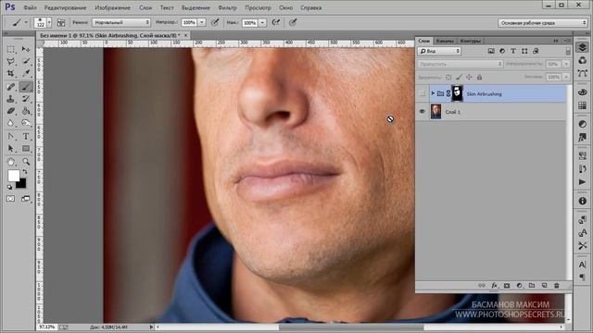Open the Фильтр menu
The height and width of the screenshot is (333, 593).
pyautogui.click(x=227, y=7)
